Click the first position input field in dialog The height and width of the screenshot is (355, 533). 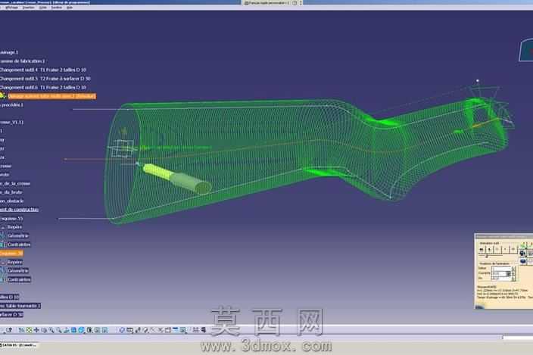tap(502, 268)
